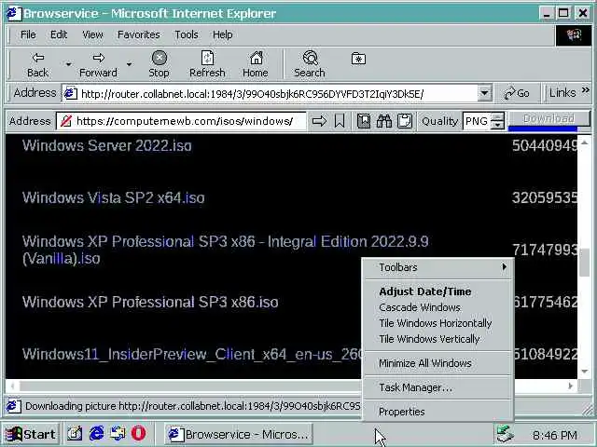The height and width of the screenshot is (447, 597).
Task: Expand the IE Address bar dropdown
Action: [484, 93]
